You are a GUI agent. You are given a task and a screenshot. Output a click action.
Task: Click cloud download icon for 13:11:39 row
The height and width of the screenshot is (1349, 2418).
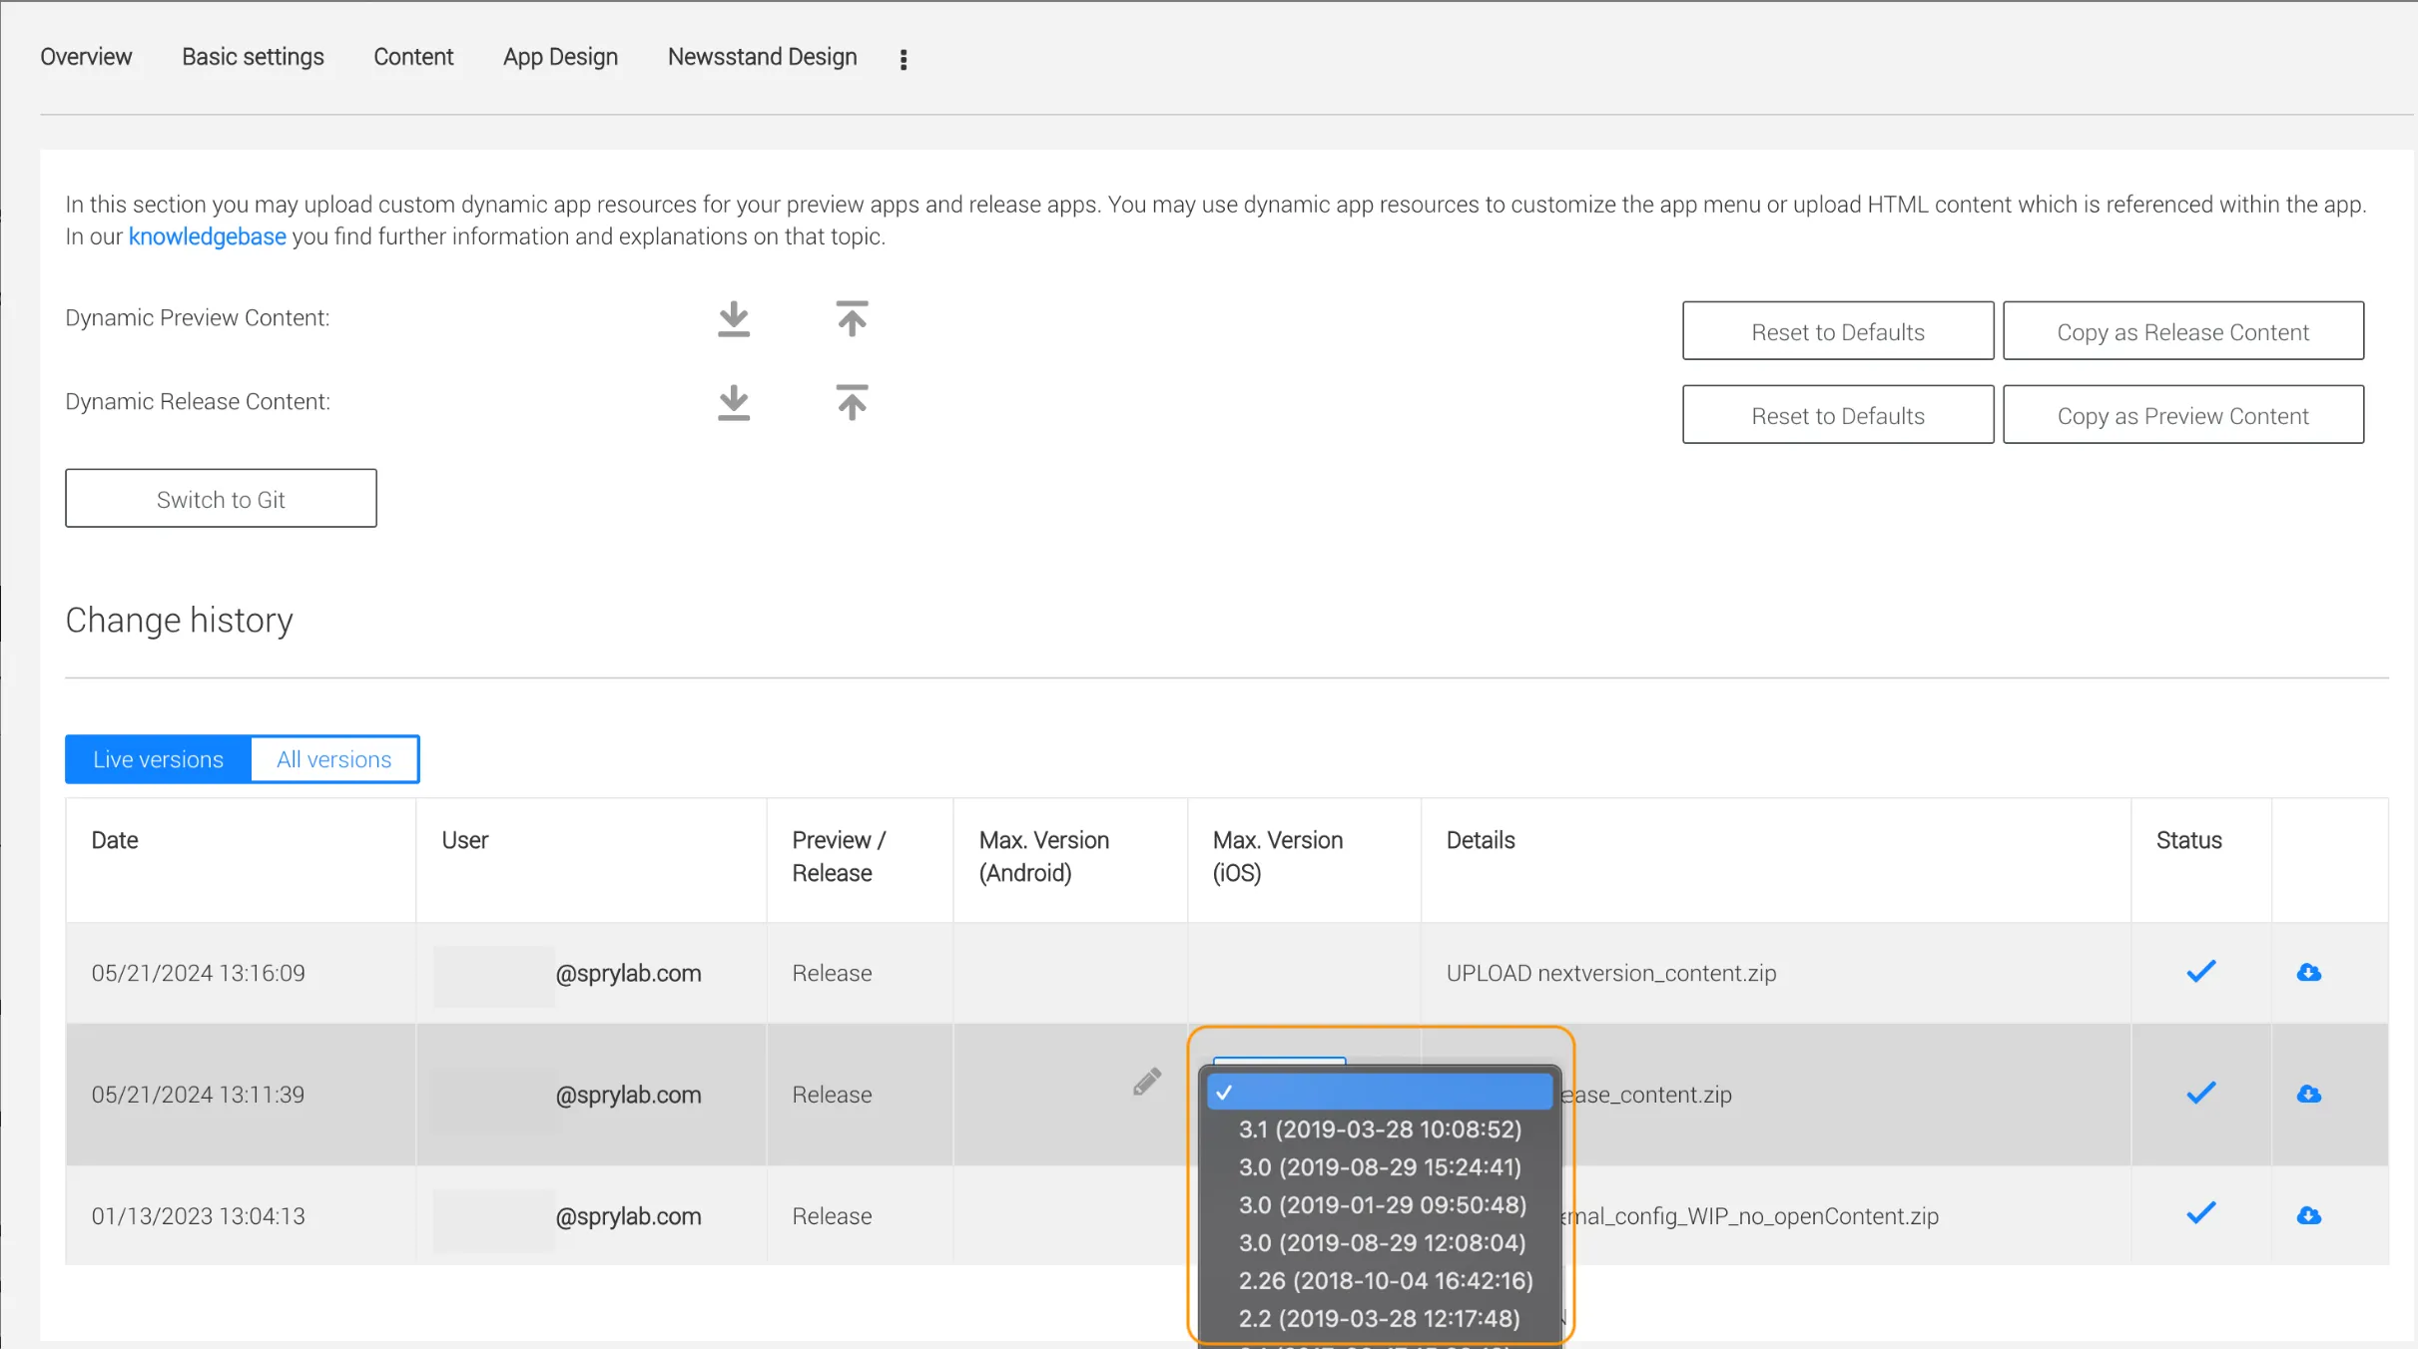[2309, 1094]
